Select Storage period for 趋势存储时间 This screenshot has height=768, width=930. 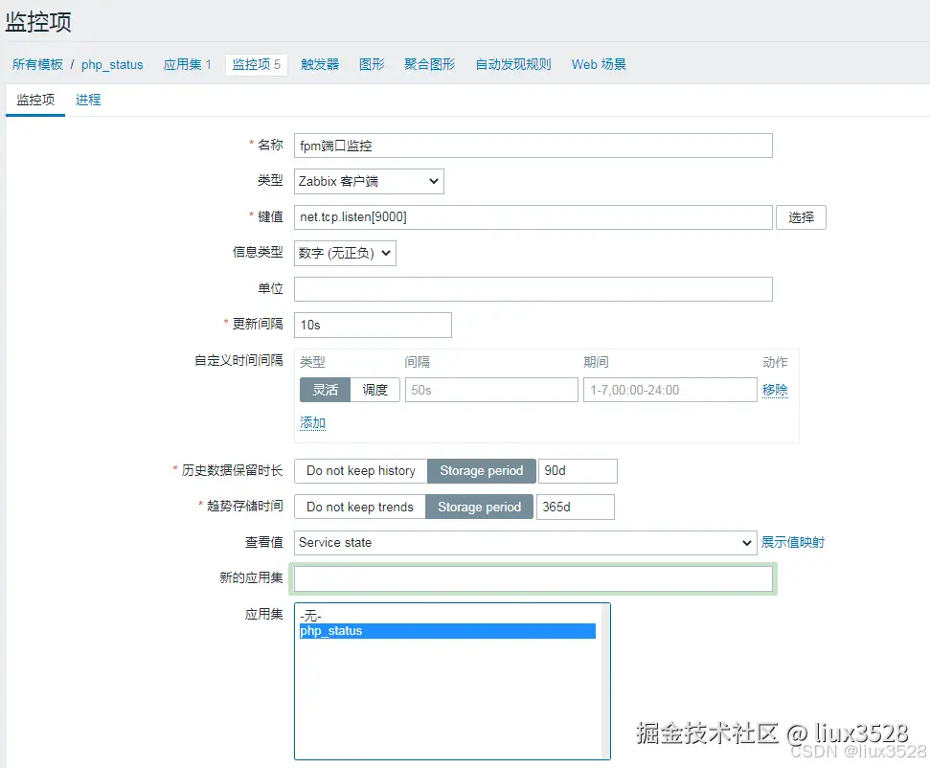tap(479, 507)
